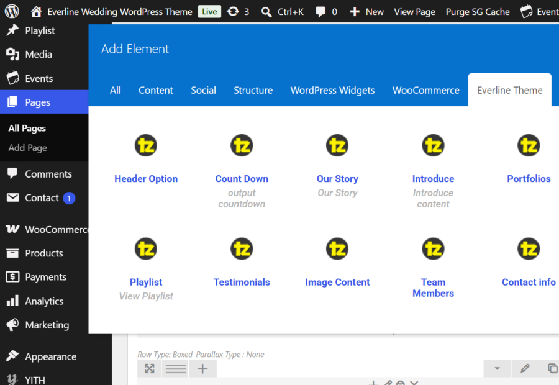Click the Products box icon
The width and height of the screenshot is (559, 385).
pyautogui.click(x=12, y=253)
